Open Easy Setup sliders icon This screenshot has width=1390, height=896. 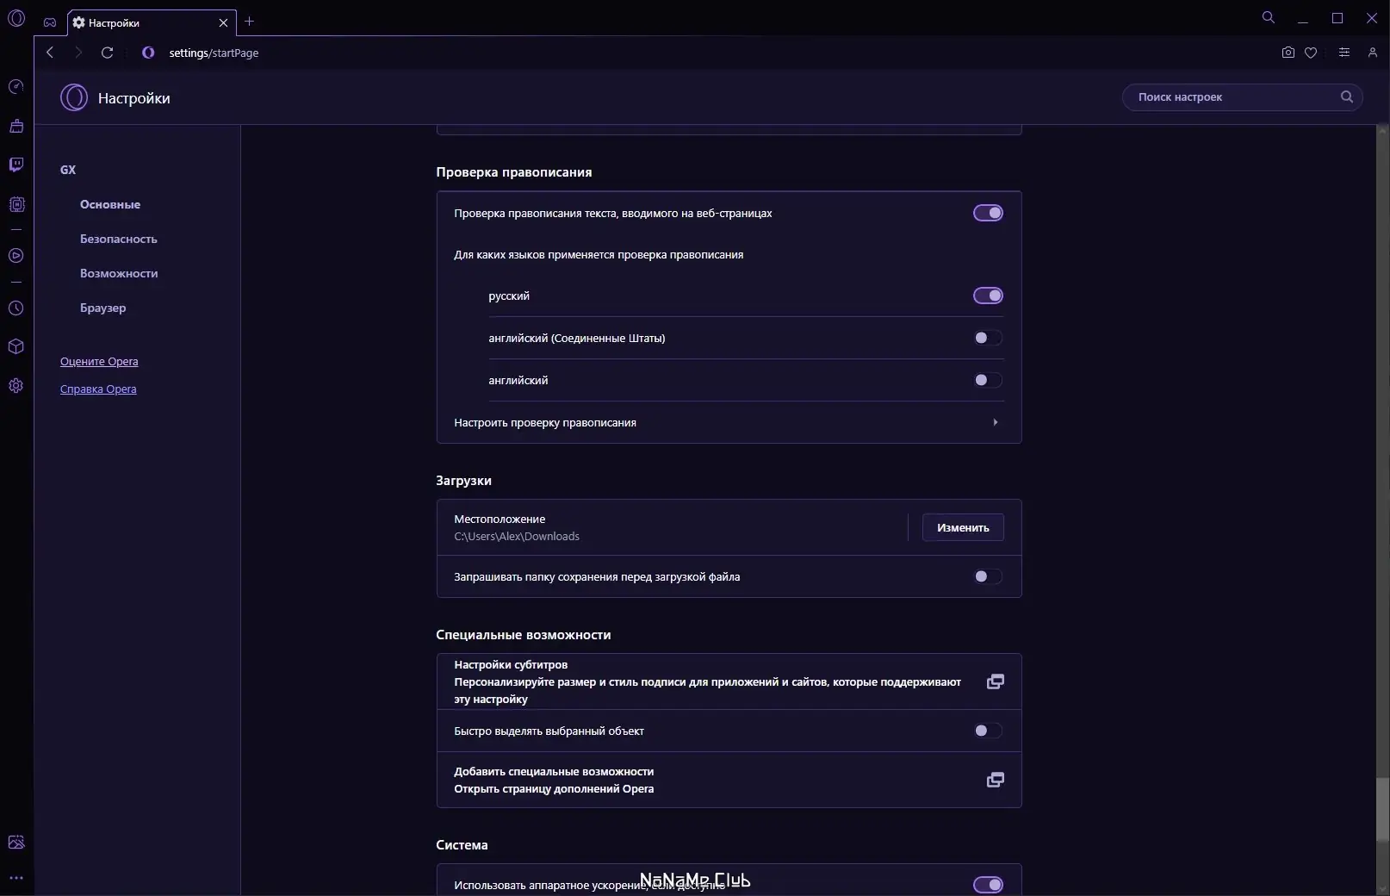[1343, 53]
